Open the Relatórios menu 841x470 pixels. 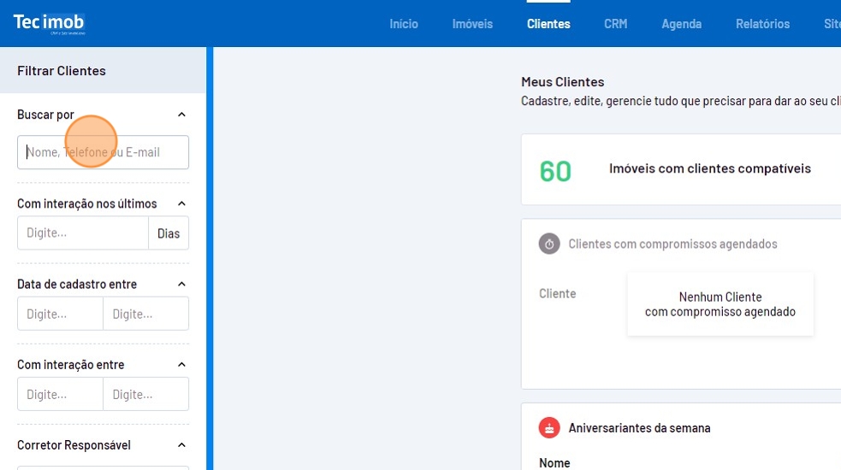762,24
